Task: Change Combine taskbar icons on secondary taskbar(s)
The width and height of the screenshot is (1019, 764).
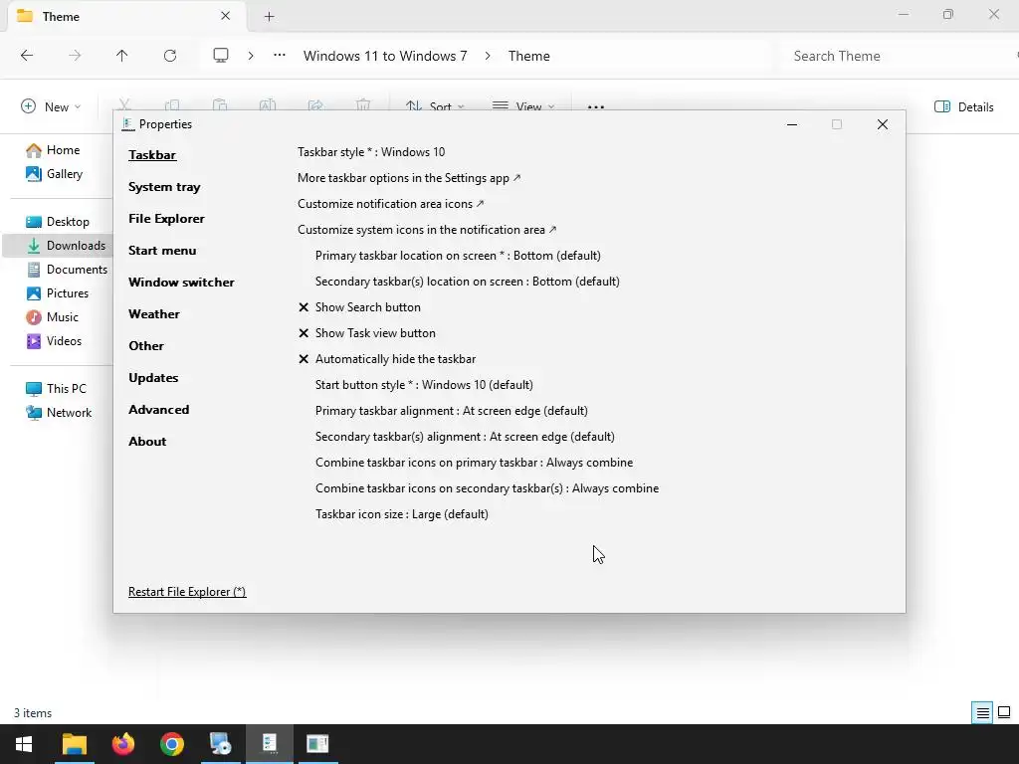Action: point(488,488)
